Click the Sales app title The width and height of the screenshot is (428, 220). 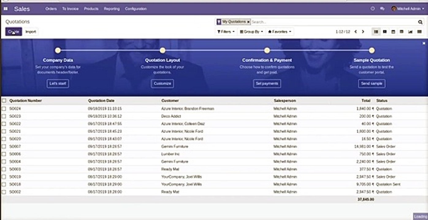tap(22, 9)
